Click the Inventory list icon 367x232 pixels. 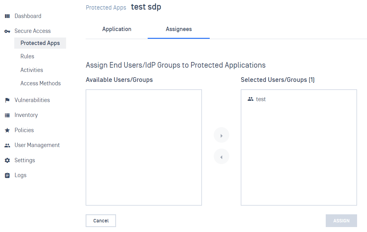7,115
